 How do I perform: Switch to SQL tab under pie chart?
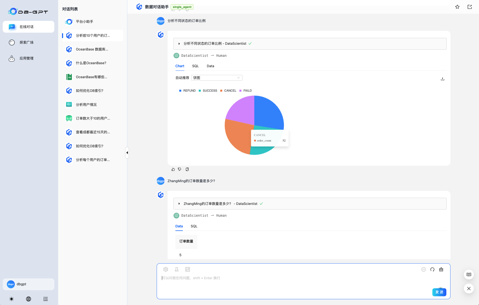tap(195, 66)
